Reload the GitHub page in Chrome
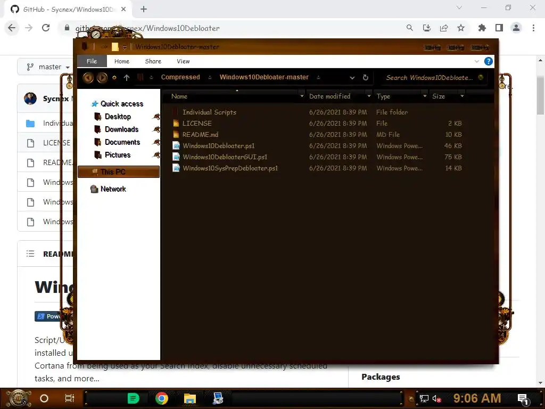Viewport: 545px width, 409px height. [46, 28]
